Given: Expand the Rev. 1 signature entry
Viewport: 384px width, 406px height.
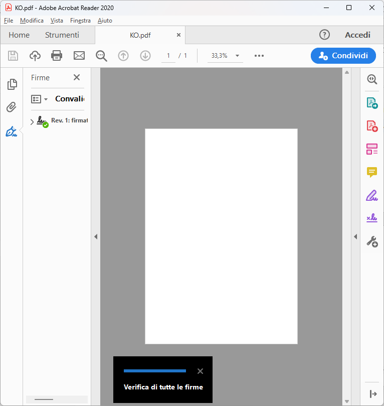Looking at the screenshot, I should point(32,121).
